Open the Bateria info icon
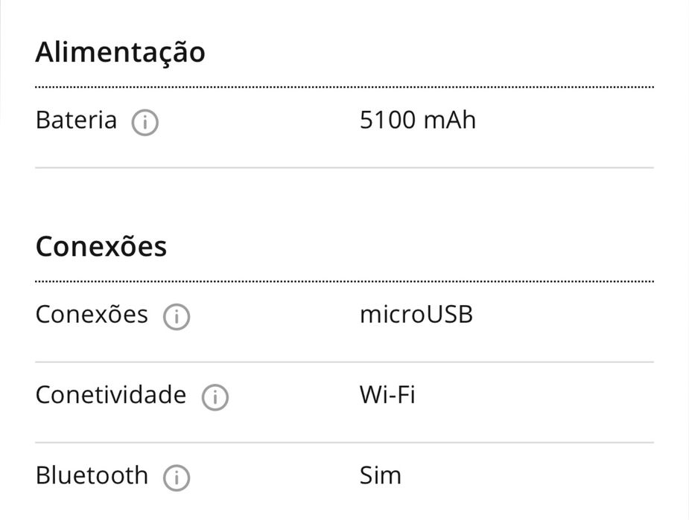 tap(145, 123)
